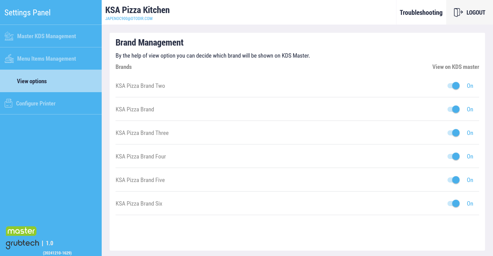Turn off KSA Pizza Brand Three toggle
Viewport: 493px width, 256px height.
tap(453, 133)
